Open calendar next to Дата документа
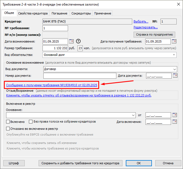The width and height of the screenshot is (183, 169). coord(175,75)
